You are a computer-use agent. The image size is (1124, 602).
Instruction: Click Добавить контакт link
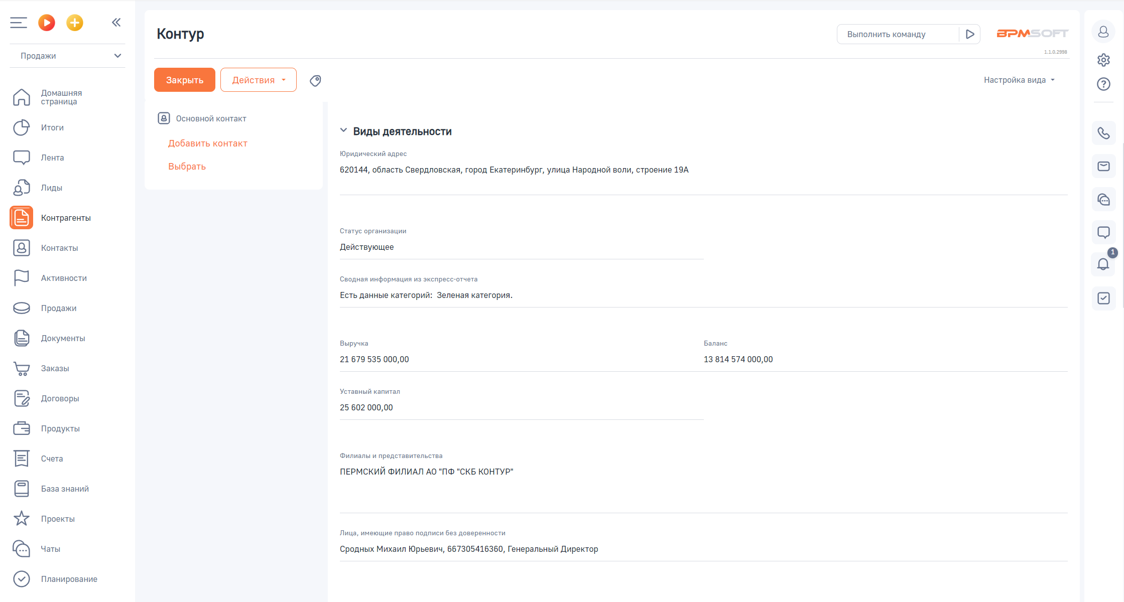click(208, 143)
